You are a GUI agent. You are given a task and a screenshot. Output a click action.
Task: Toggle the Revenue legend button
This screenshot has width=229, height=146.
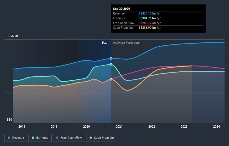point(16,138)
